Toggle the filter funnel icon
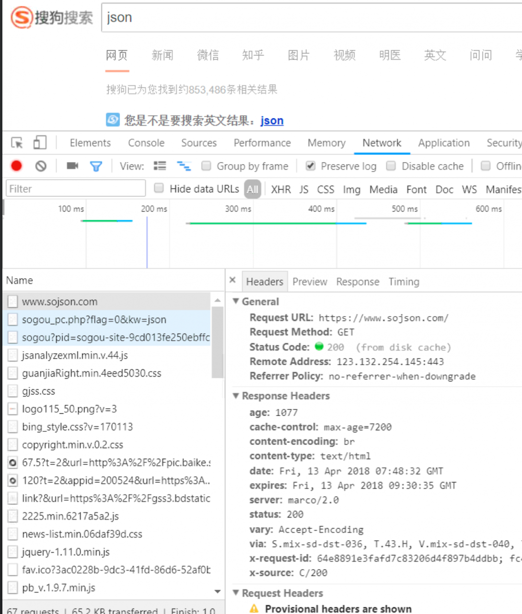This screenshot has height=614, width=522. pos(96,166)
